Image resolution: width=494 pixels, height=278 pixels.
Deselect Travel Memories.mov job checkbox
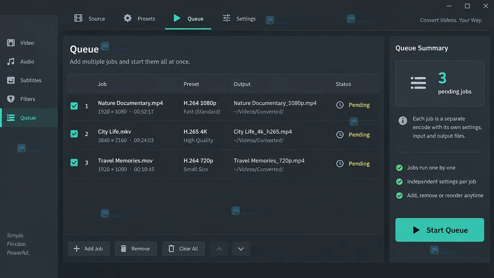click(x=74, y=162)
